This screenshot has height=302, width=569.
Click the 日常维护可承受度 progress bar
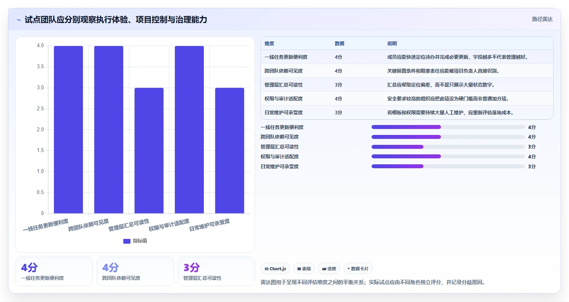pos(448,166)
